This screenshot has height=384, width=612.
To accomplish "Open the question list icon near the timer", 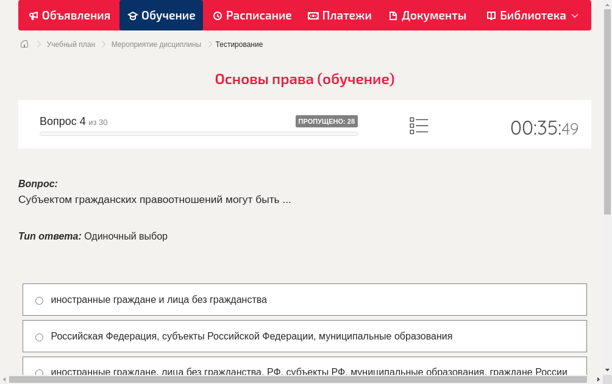I will [x=419, y=125].
